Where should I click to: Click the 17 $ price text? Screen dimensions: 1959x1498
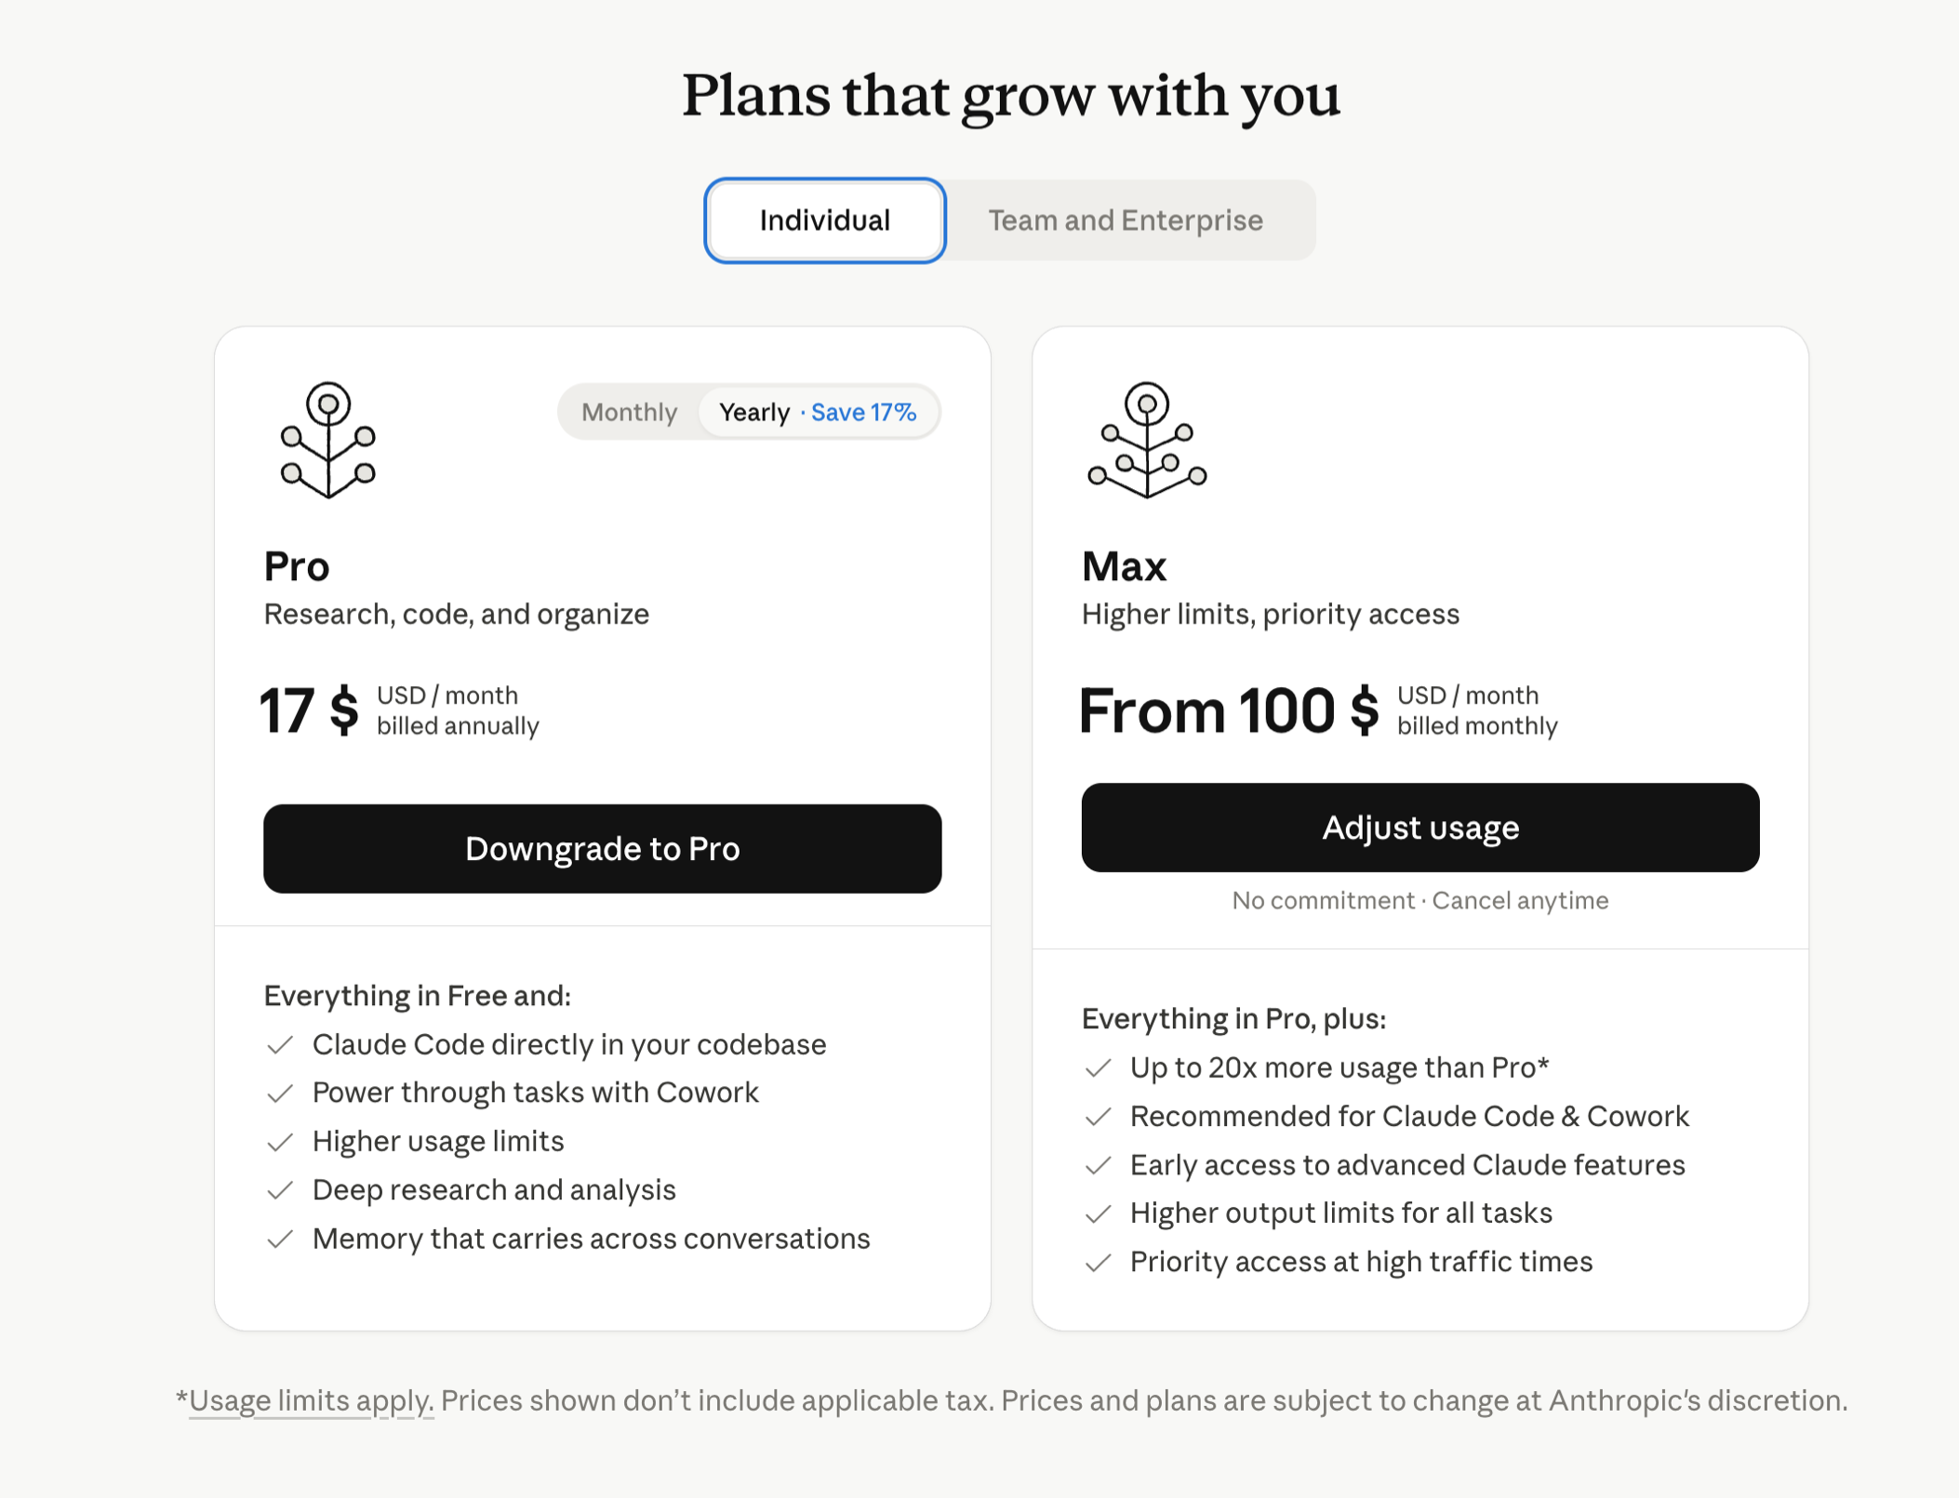coord(310,711)
